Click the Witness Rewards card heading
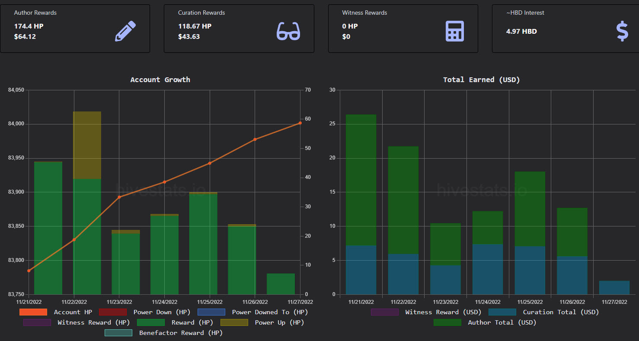The width and height of the screenshot is (639, 341). [364, 13]
